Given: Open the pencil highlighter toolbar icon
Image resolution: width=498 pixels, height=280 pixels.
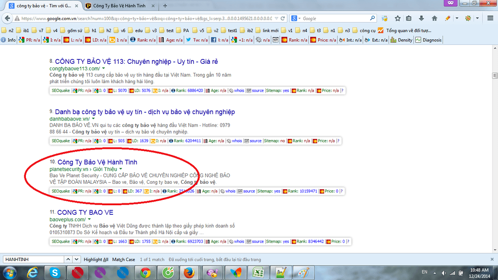Looking at the screenshot, I should [448, 18].
